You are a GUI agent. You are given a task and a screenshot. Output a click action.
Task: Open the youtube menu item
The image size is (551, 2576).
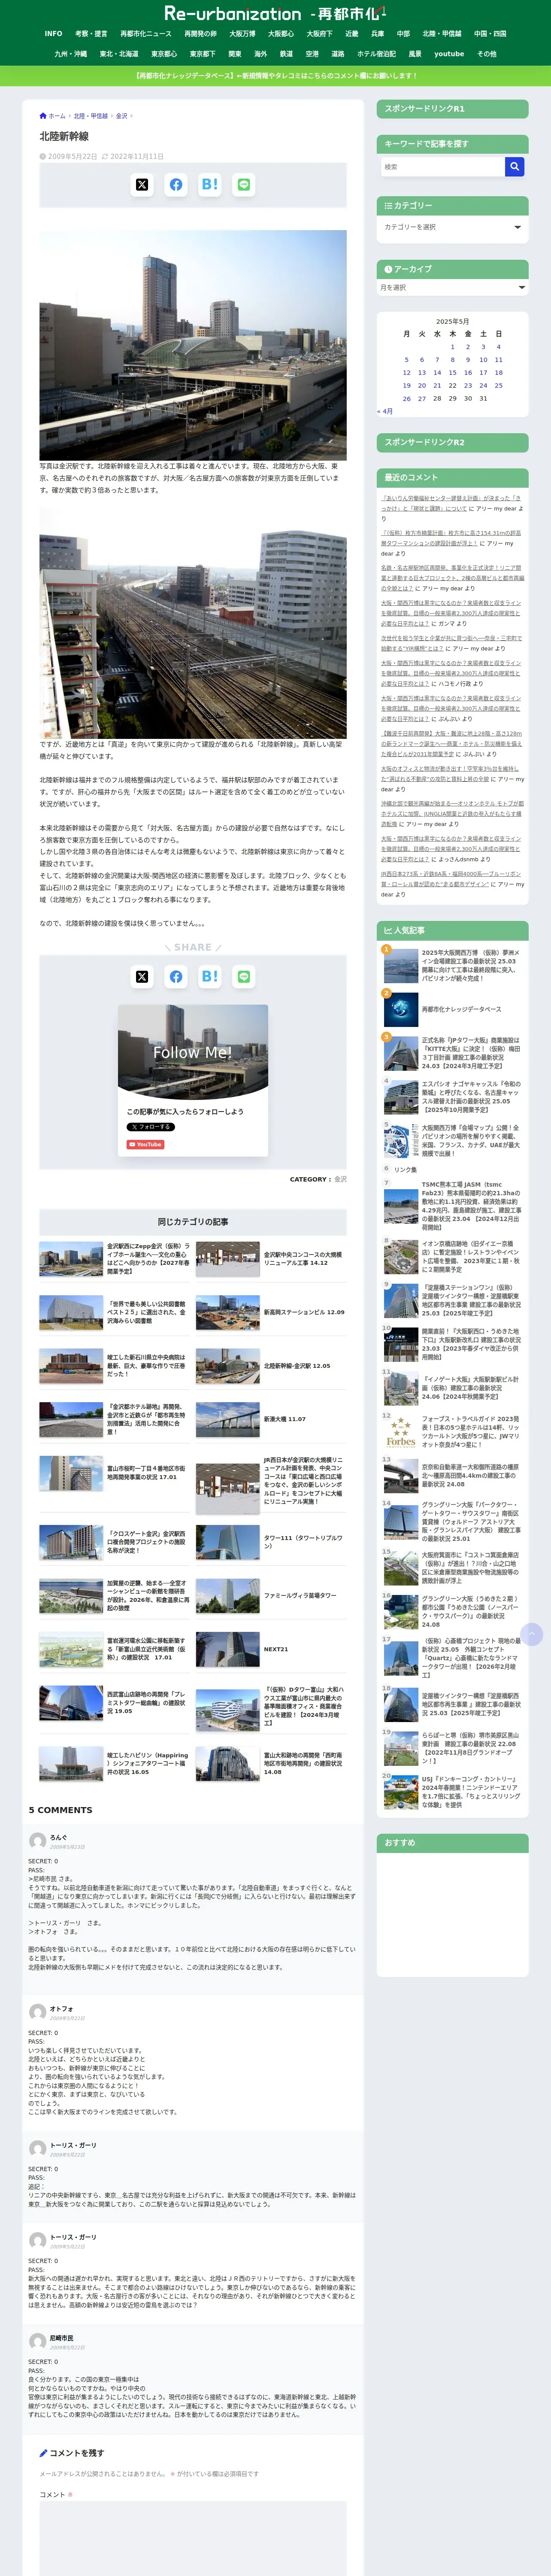coord(449,54)
